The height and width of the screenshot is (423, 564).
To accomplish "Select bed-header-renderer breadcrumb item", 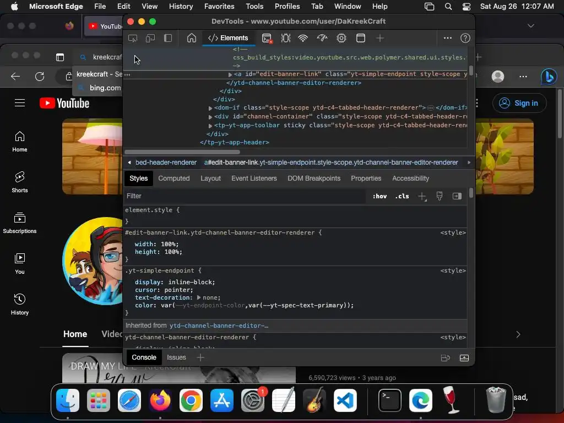I will [x=166, y=162].
